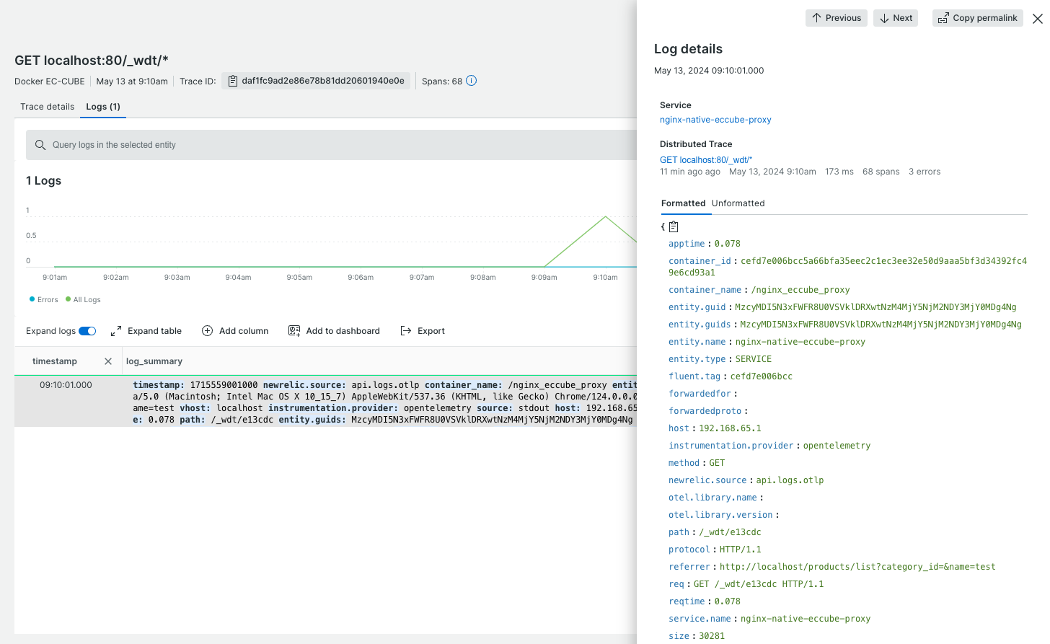Click the down arrow icon on Next
The width and height of the screenshot is (1050, 644).
(x=884, y=18)
